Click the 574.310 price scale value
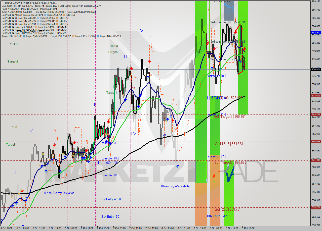 tap(316, 84)
